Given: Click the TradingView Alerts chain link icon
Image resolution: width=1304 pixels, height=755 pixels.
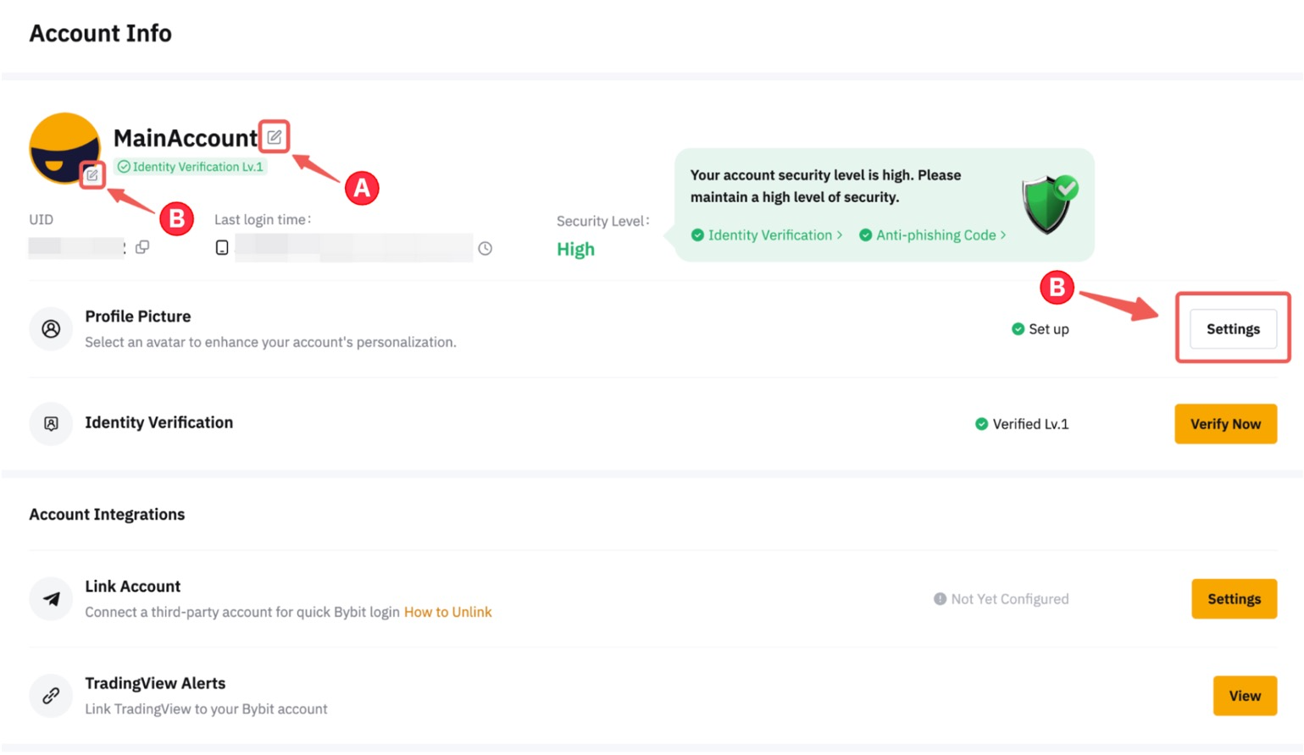Looking at the screenshot, I should click(51, 696).
